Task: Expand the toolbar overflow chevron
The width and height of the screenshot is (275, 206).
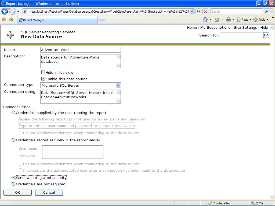Action: tap(273, 17)
